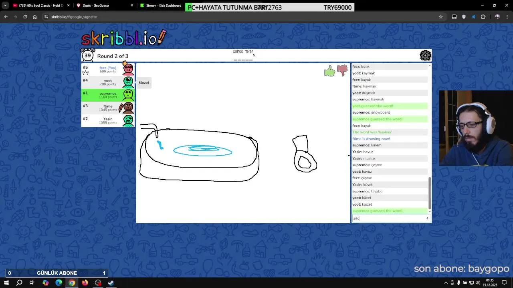Open Task View on taskbar
The image size is (513, 288).
pos(32,283)
